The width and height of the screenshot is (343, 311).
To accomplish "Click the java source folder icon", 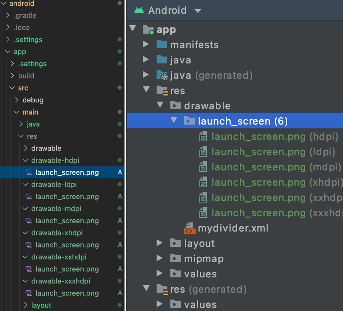I will click(x=162, y=60).
